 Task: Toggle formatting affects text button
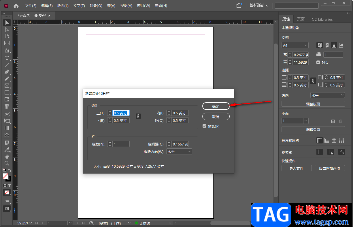pos(9,186)
